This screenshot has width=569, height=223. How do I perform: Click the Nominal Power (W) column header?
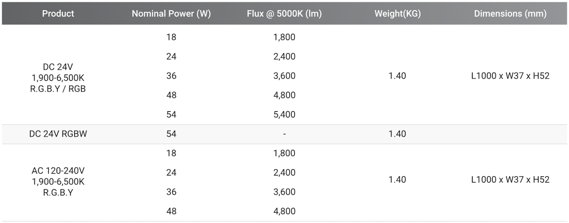coord(171,13)
